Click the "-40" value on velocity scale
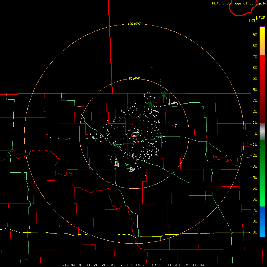 (254, 177)
